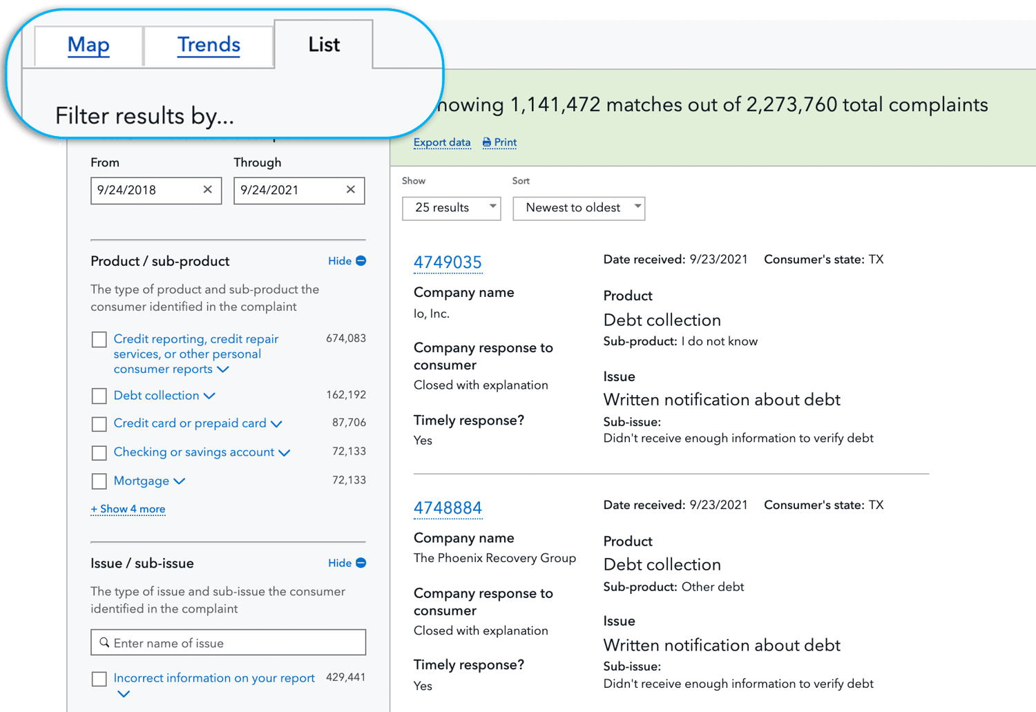Expand Checking or savings account sub-products
Viewport: 1036px width, 712px height.
(284, 453)
